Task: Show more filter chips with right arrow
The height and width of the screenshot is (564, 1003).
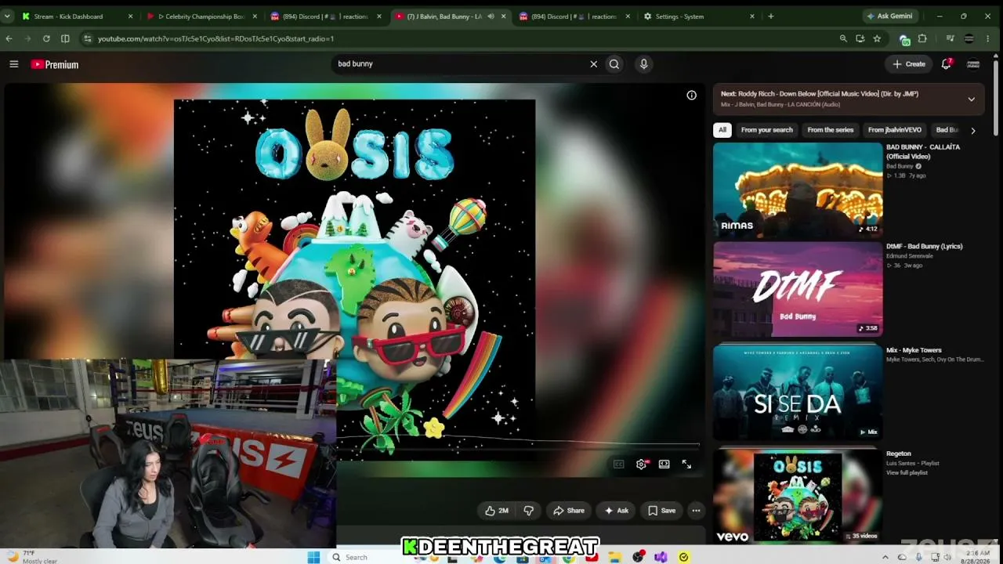Action: [973, 131]
